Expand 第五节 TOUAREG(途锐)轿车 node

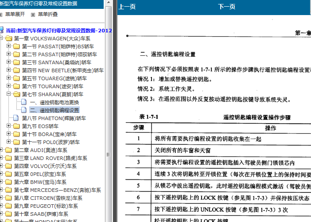(8, 78)
